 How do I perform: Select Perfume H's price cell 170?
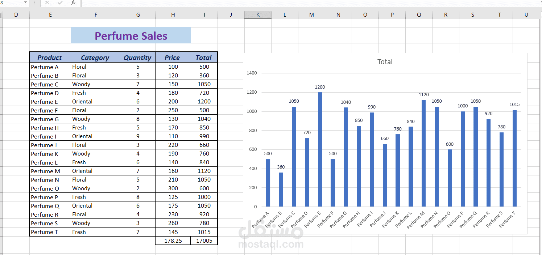173,128
